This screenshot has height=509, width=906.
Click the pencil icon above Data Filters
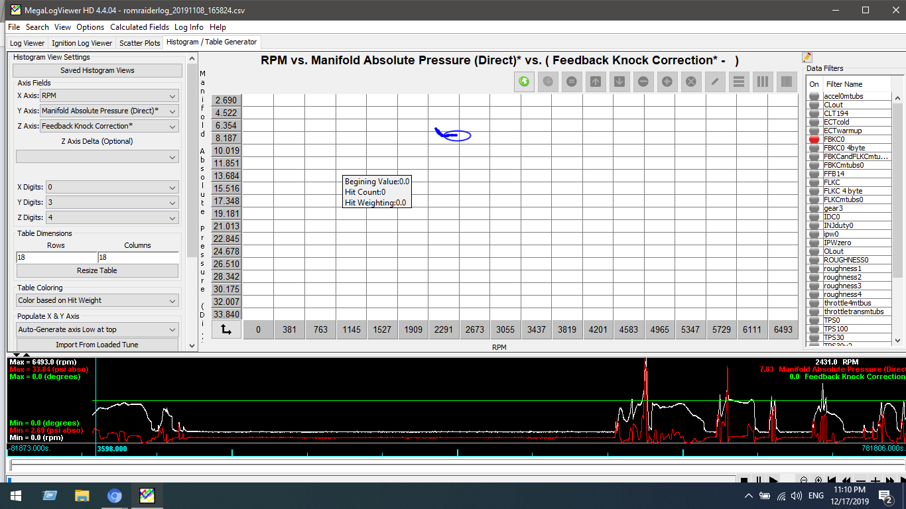coord(807,58)
